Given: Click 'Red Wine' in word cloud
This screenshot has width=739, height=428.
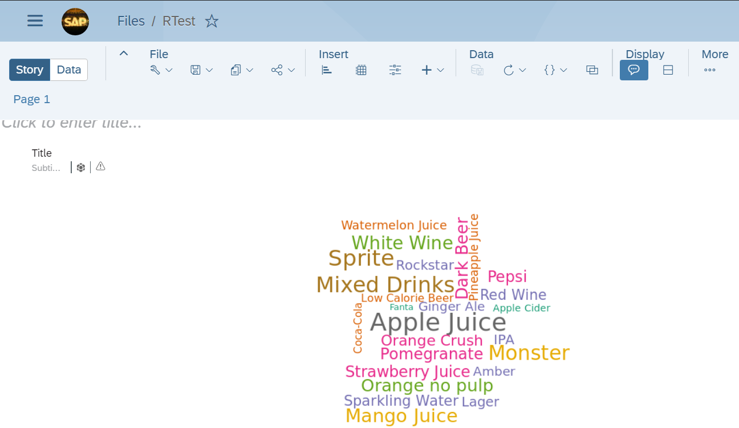Looking at the screenshot, I should pos(513,295).
